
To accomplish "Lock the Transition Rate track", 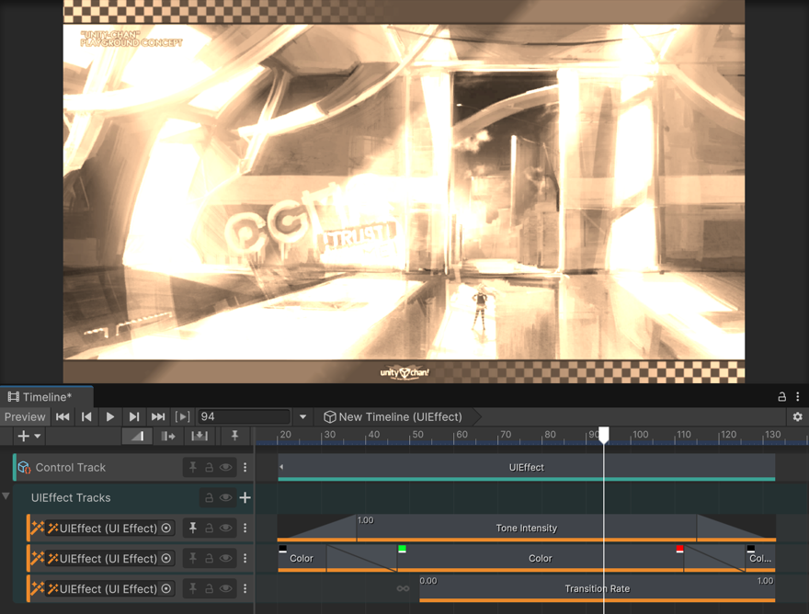I will point(209,588).
